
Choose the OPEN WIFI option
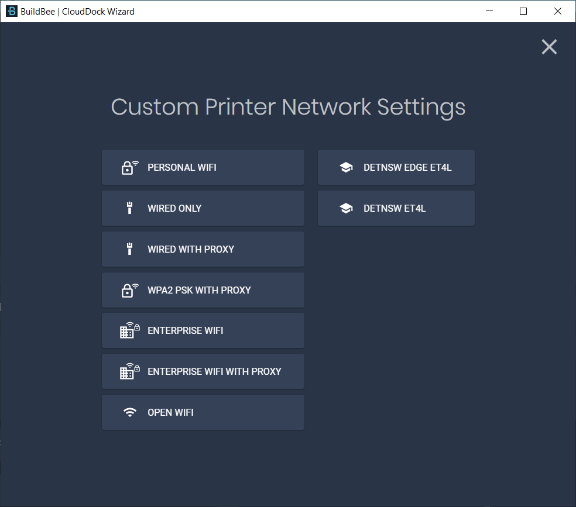pyautogui.click(x=203, y=412)
